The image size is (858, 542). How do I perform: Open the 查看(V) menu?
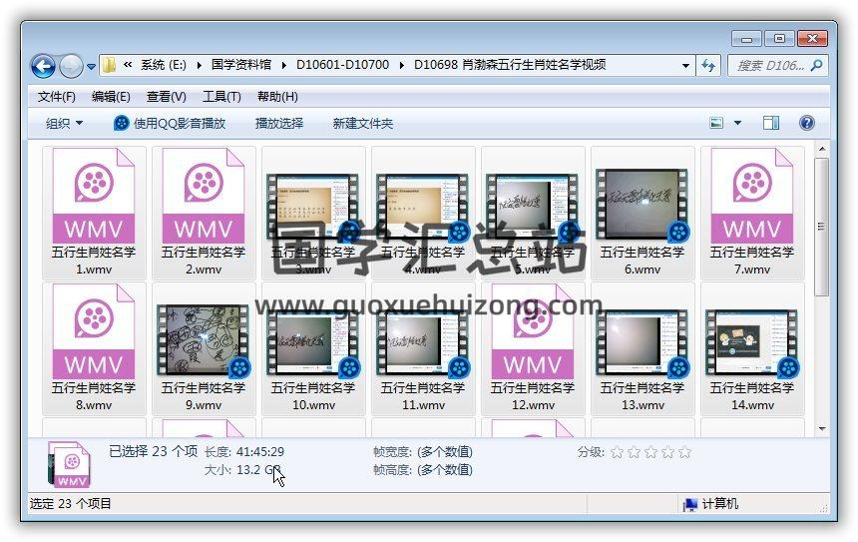(x=167, y=97)
